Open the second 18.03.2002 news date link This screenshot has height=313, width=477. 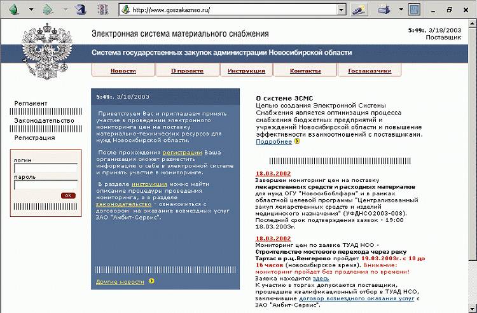point(273,239)
